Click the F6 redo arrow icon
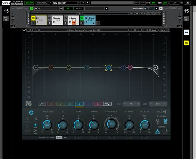Screen dimensions: 196x159 click(36, 30)
